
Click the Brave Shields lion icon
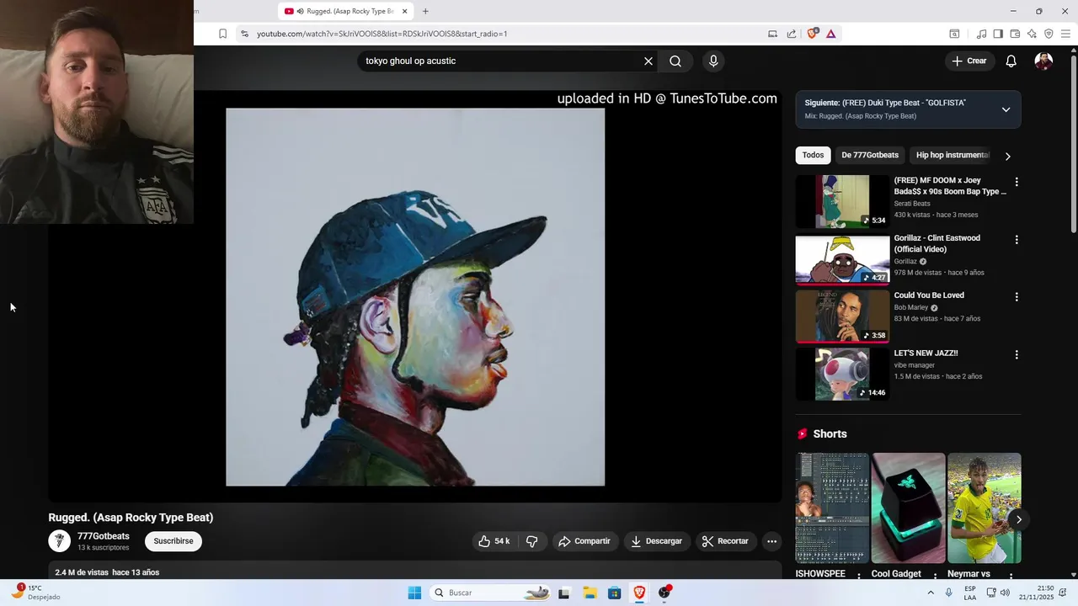813,34
